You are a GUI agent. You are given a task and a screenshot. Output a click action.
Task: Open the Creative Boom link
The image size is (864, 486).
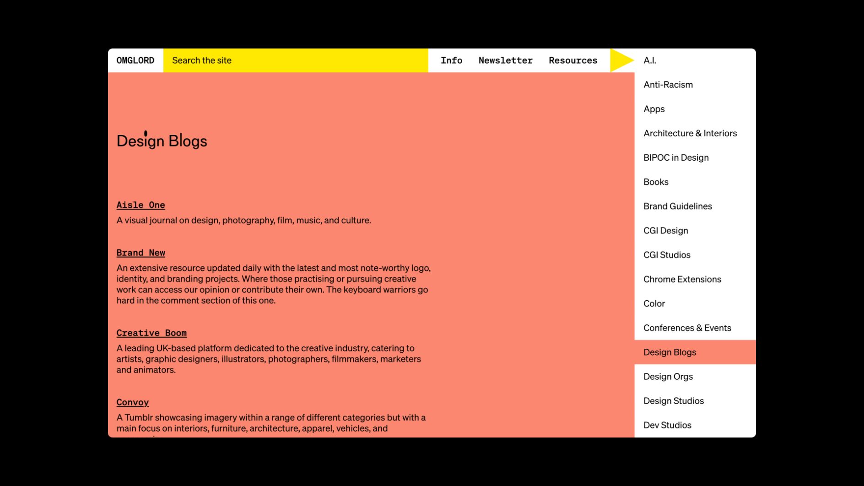click(151, 333)
